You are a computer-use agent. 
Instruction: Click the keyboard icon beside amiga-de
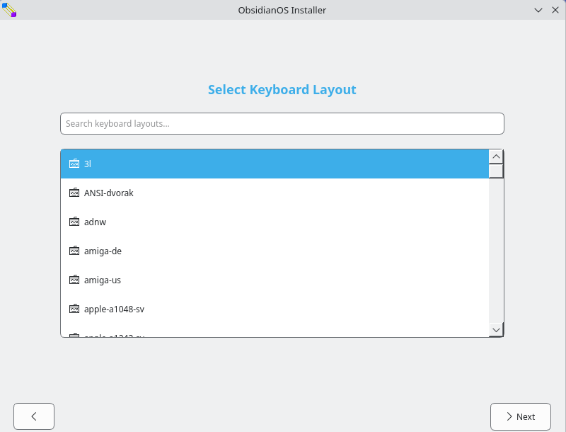pyautogui.click(x=74, y=251)
